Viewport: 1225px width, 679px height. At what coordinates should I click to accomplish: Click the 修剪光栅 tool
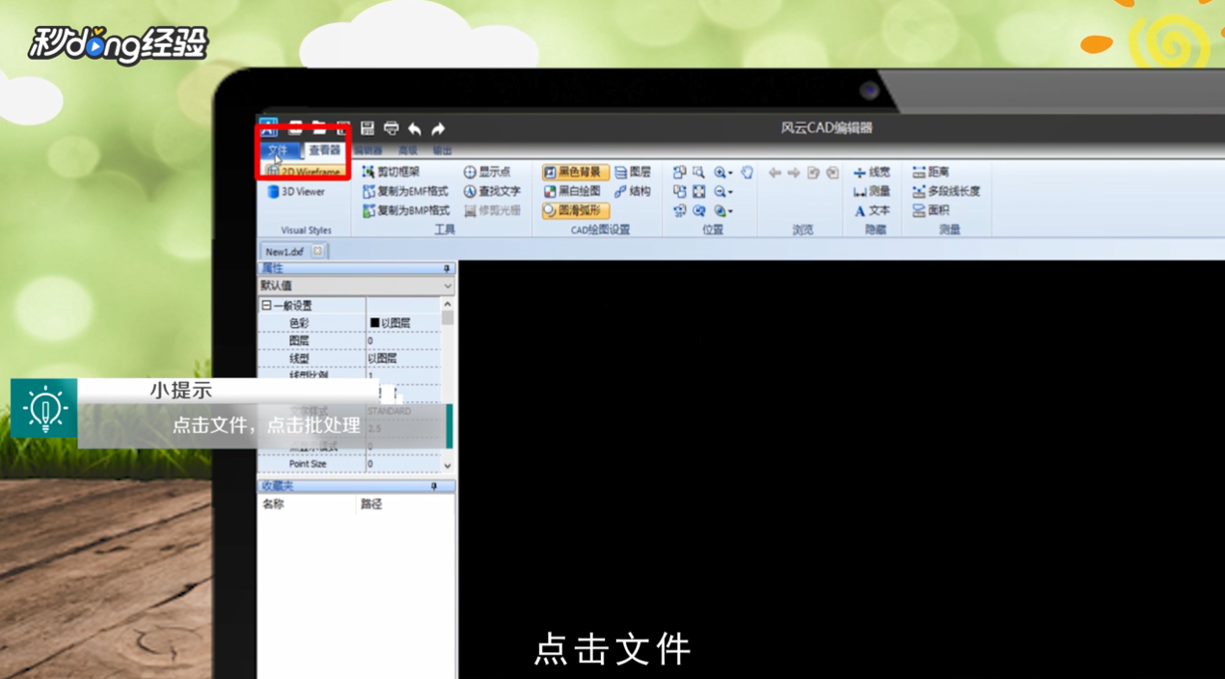pos(492,210)
